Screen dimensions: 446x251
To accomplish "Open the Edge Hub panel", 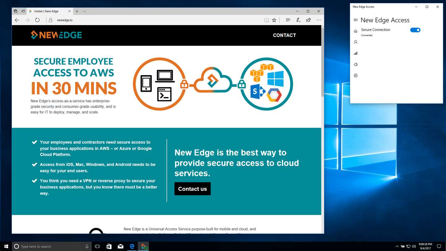I will coord(288,20).
